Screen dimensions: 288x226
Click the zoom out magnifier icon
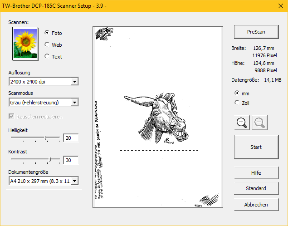[260, 123]
